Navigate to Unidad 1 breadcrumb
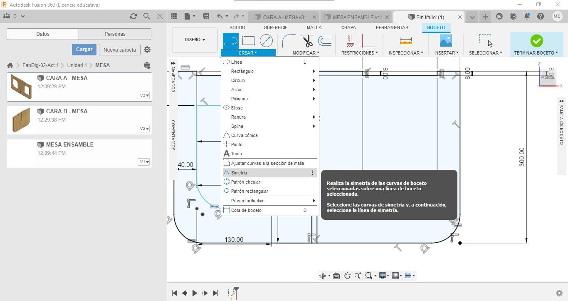This screenshot has height=301, width=568. [77, 65]
